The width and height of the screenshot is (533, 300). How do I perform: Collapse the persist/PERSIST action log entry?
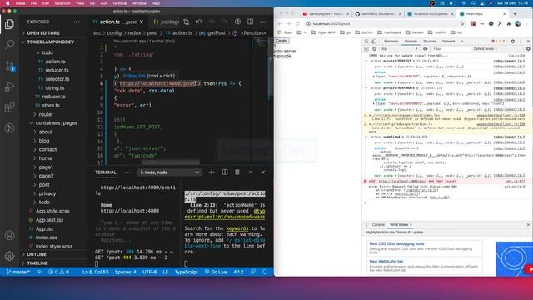[x=366, y=61]
